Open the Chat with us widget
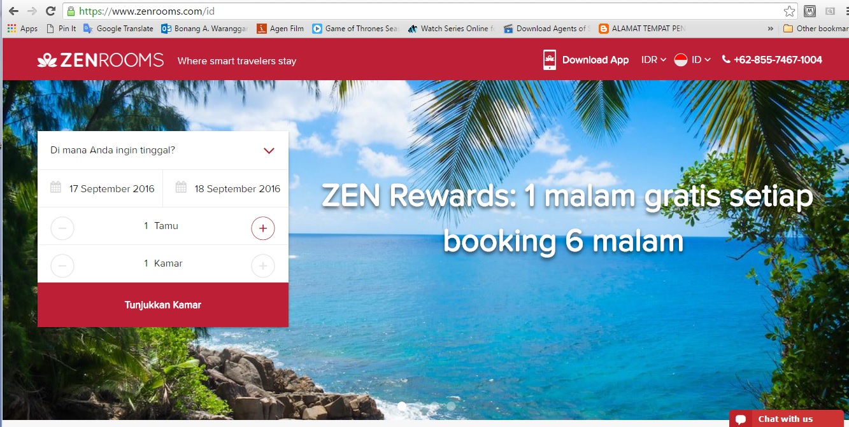Image resolution: width=849 pixels, height=427 pixels. (x=786, y=419)
